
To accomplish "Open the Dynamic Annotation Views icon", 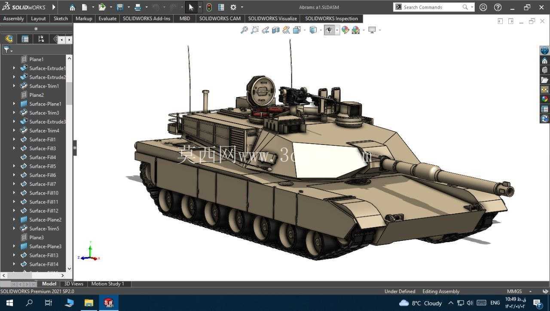I will pos(286,30).
